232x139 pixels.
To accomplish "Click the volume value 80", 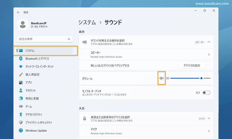I will pyautogui.click(x=167, y=78).
